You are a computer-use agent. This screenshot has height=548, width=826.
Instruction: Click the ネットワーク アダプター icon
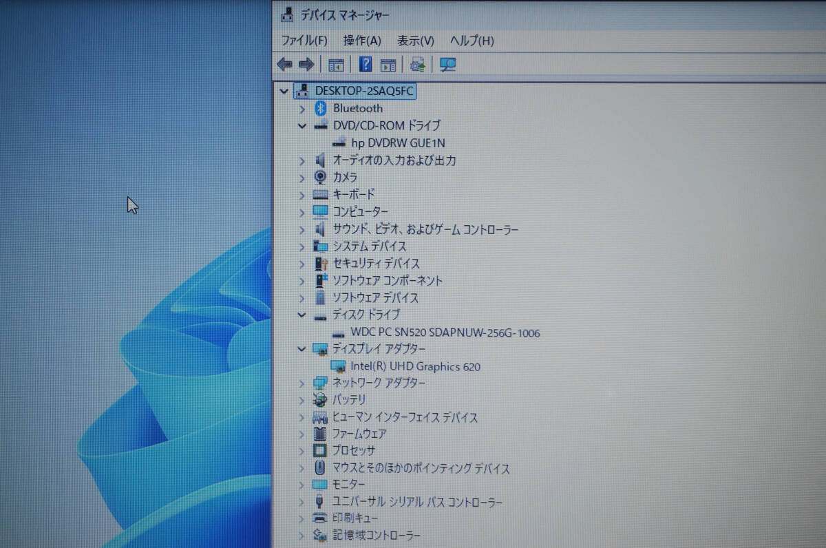coord(320,383)
